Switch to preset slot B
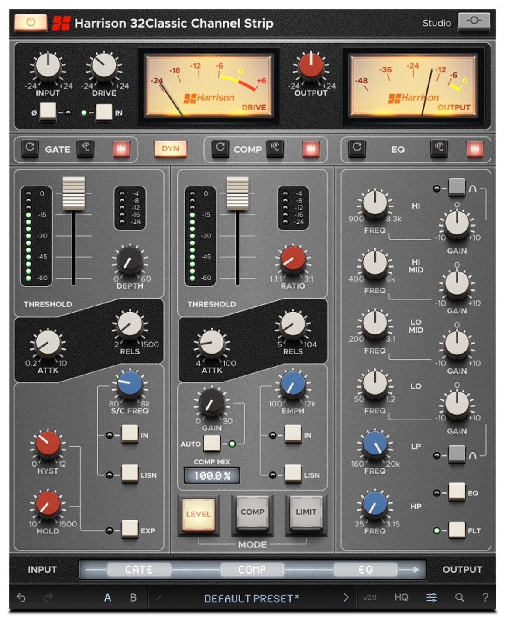505x619 pixels. point(133,597)
